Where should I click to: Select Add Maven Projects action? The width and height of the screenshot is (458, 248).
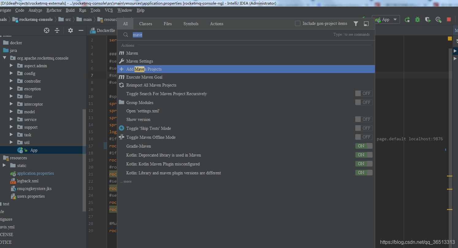(246, 69)
